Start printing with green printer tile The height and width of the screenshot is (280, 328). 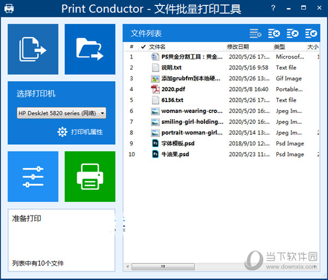pyautogui.click(x=90, y=176)
